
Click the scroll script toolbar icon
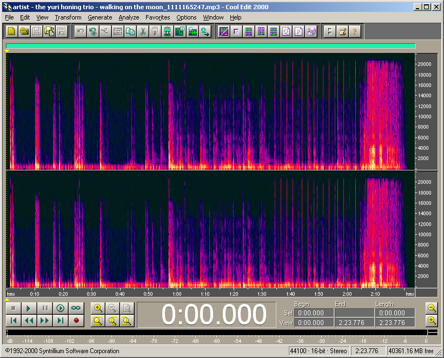(342, 31)
